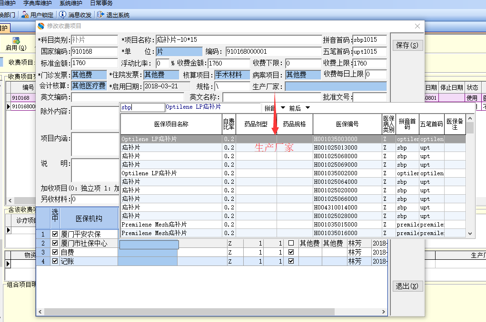This screenshot has height=322, width=486.
Task: Select row with 医保编号 H001025013000
Action: (x=293, y=148)
